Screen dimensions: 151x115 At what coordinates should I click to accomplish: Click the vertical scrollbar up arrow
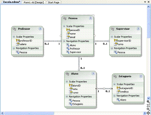pos(148,7)
